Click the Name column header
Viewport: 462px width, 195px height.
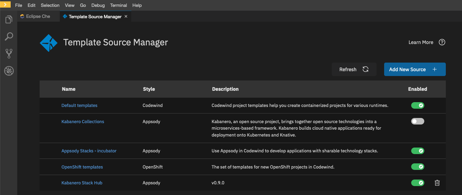[69, 89]
